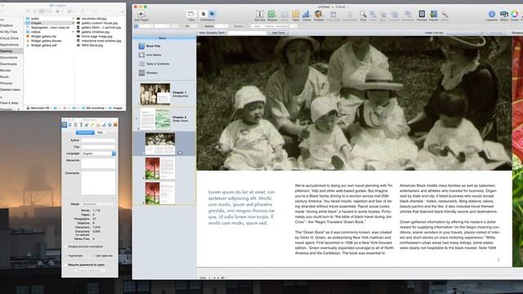Open the Index Link for dropdown
This screenshot has height=294, width=523.
466,33
